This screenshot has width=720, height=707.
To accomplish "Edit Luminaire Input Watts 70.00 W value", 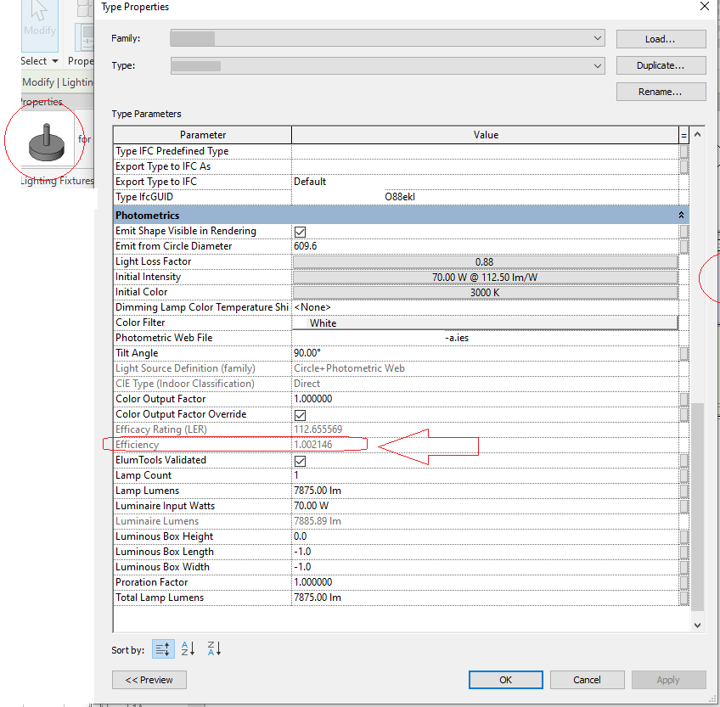I will point(485,506).
